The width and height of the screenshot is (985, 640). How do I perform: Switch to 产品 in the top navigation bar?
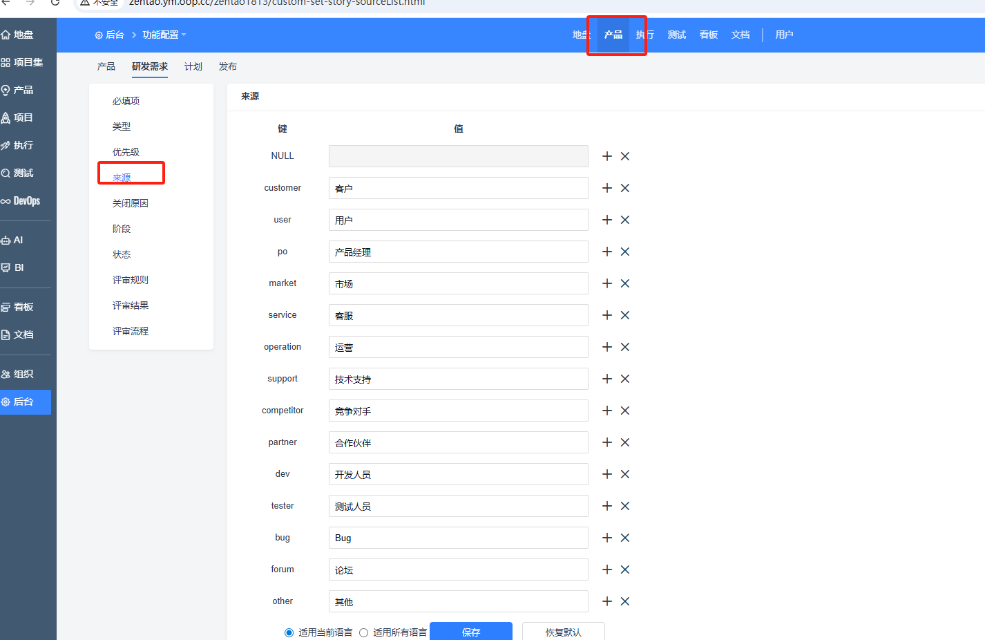coord(613,35)
